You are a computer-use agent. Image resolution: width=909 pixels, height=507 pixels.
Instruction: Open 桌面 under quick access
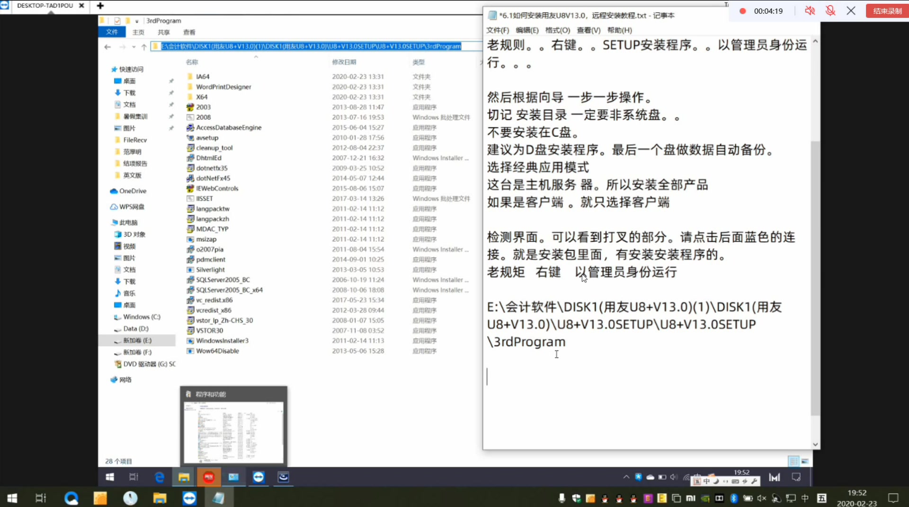pyautogui.click(x=129, y=81)
